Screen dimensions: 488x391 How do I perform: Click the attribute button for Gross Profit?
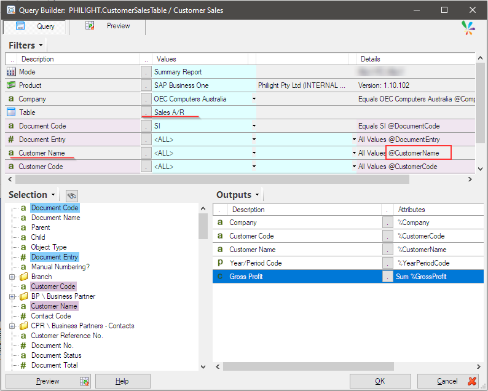pyautogui.click(x=387, y=277)
